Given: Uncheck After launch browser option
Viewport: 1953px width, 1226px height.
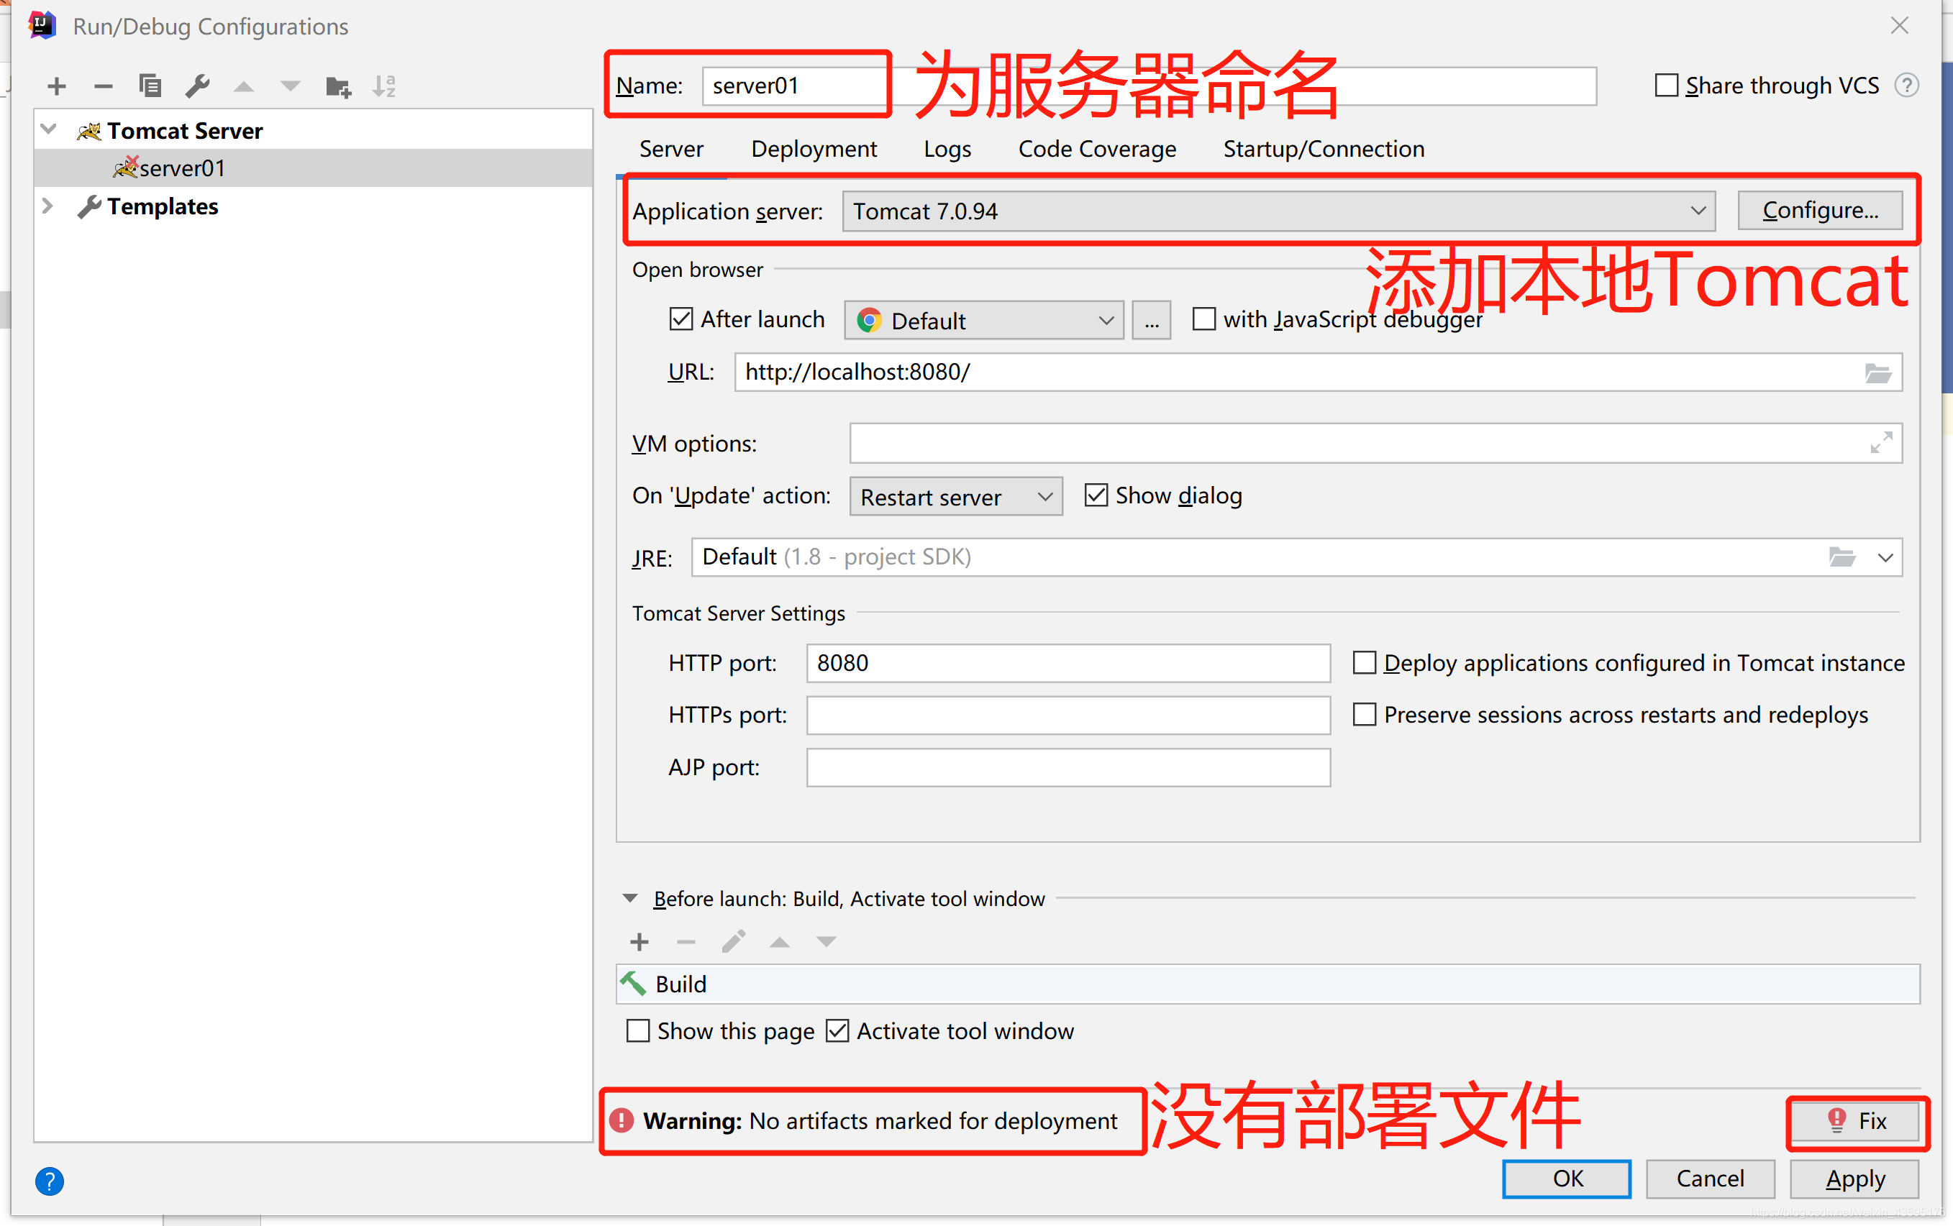Looking at the screenshot, I should pyautogui.click(x=681, y=319).
